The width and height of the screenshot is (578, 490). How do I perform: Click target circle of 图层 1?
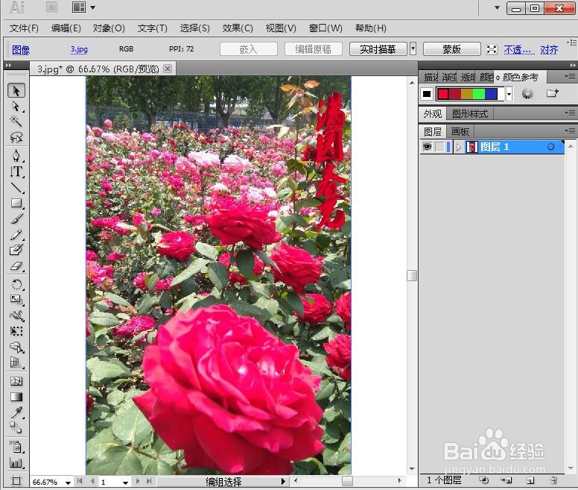pyautogui.click(x=550, y=147)
